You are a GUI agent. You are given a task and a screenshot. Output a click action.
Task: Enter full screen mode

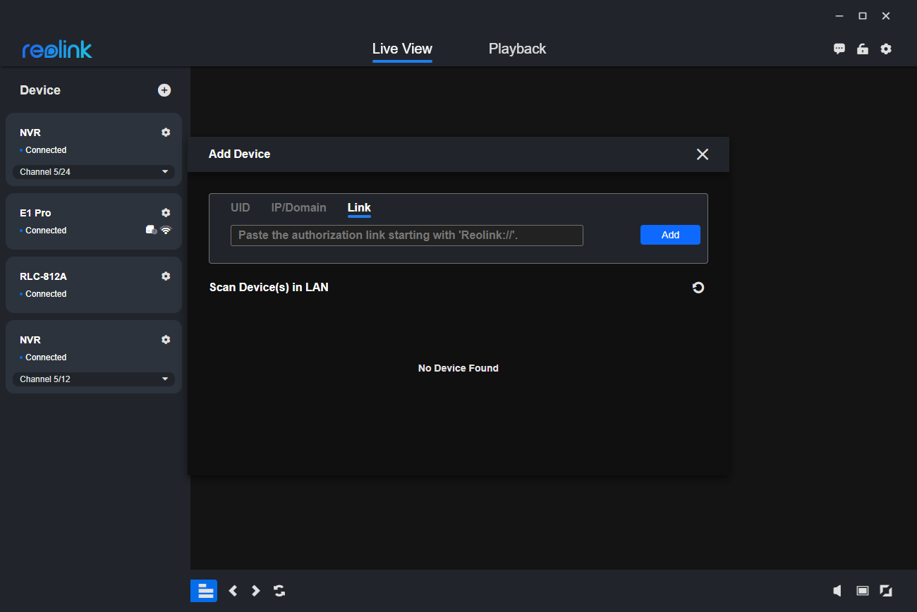[x=886, y=591]
